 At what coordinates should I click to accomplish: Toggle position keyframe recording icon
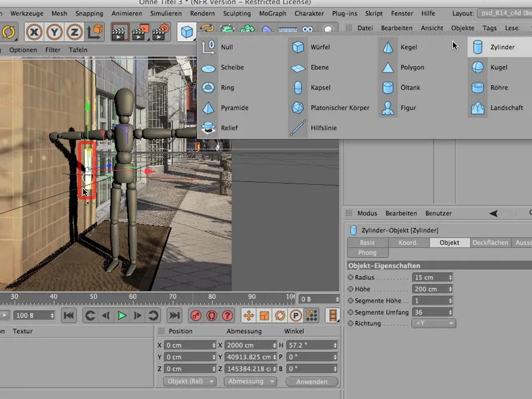tap(248, 315)
